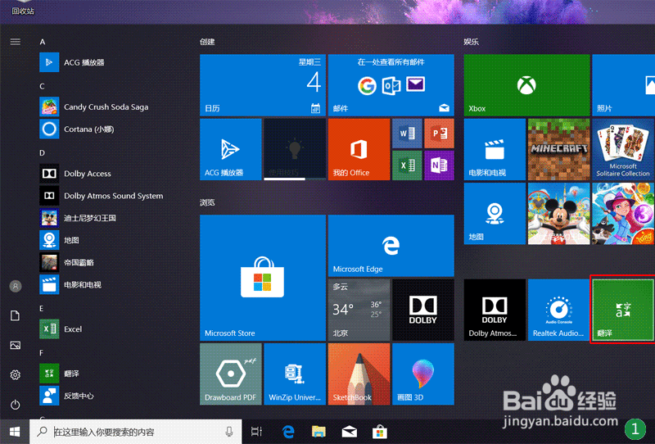Image resolution: width=655 pixels, height=444 pixels.
Task: Open the Mickey Mouse Disney game tile
Action: click(559, 214)
